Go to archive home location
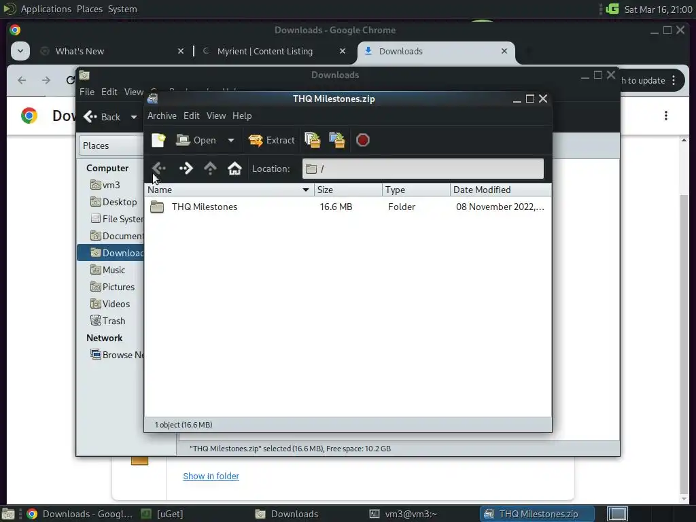The width and height of the screenshot is (696, 522). (234, 169)
